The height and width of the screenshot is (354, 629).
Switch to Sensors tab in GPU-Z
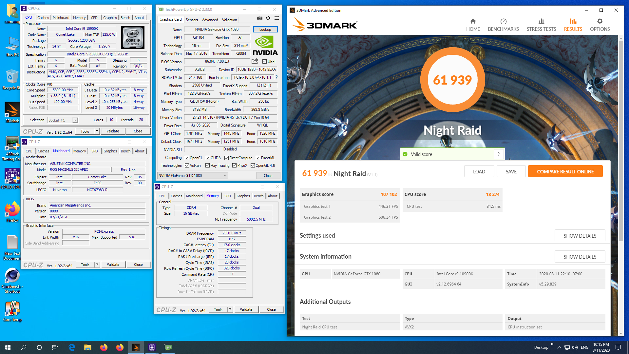coord(192,20)
